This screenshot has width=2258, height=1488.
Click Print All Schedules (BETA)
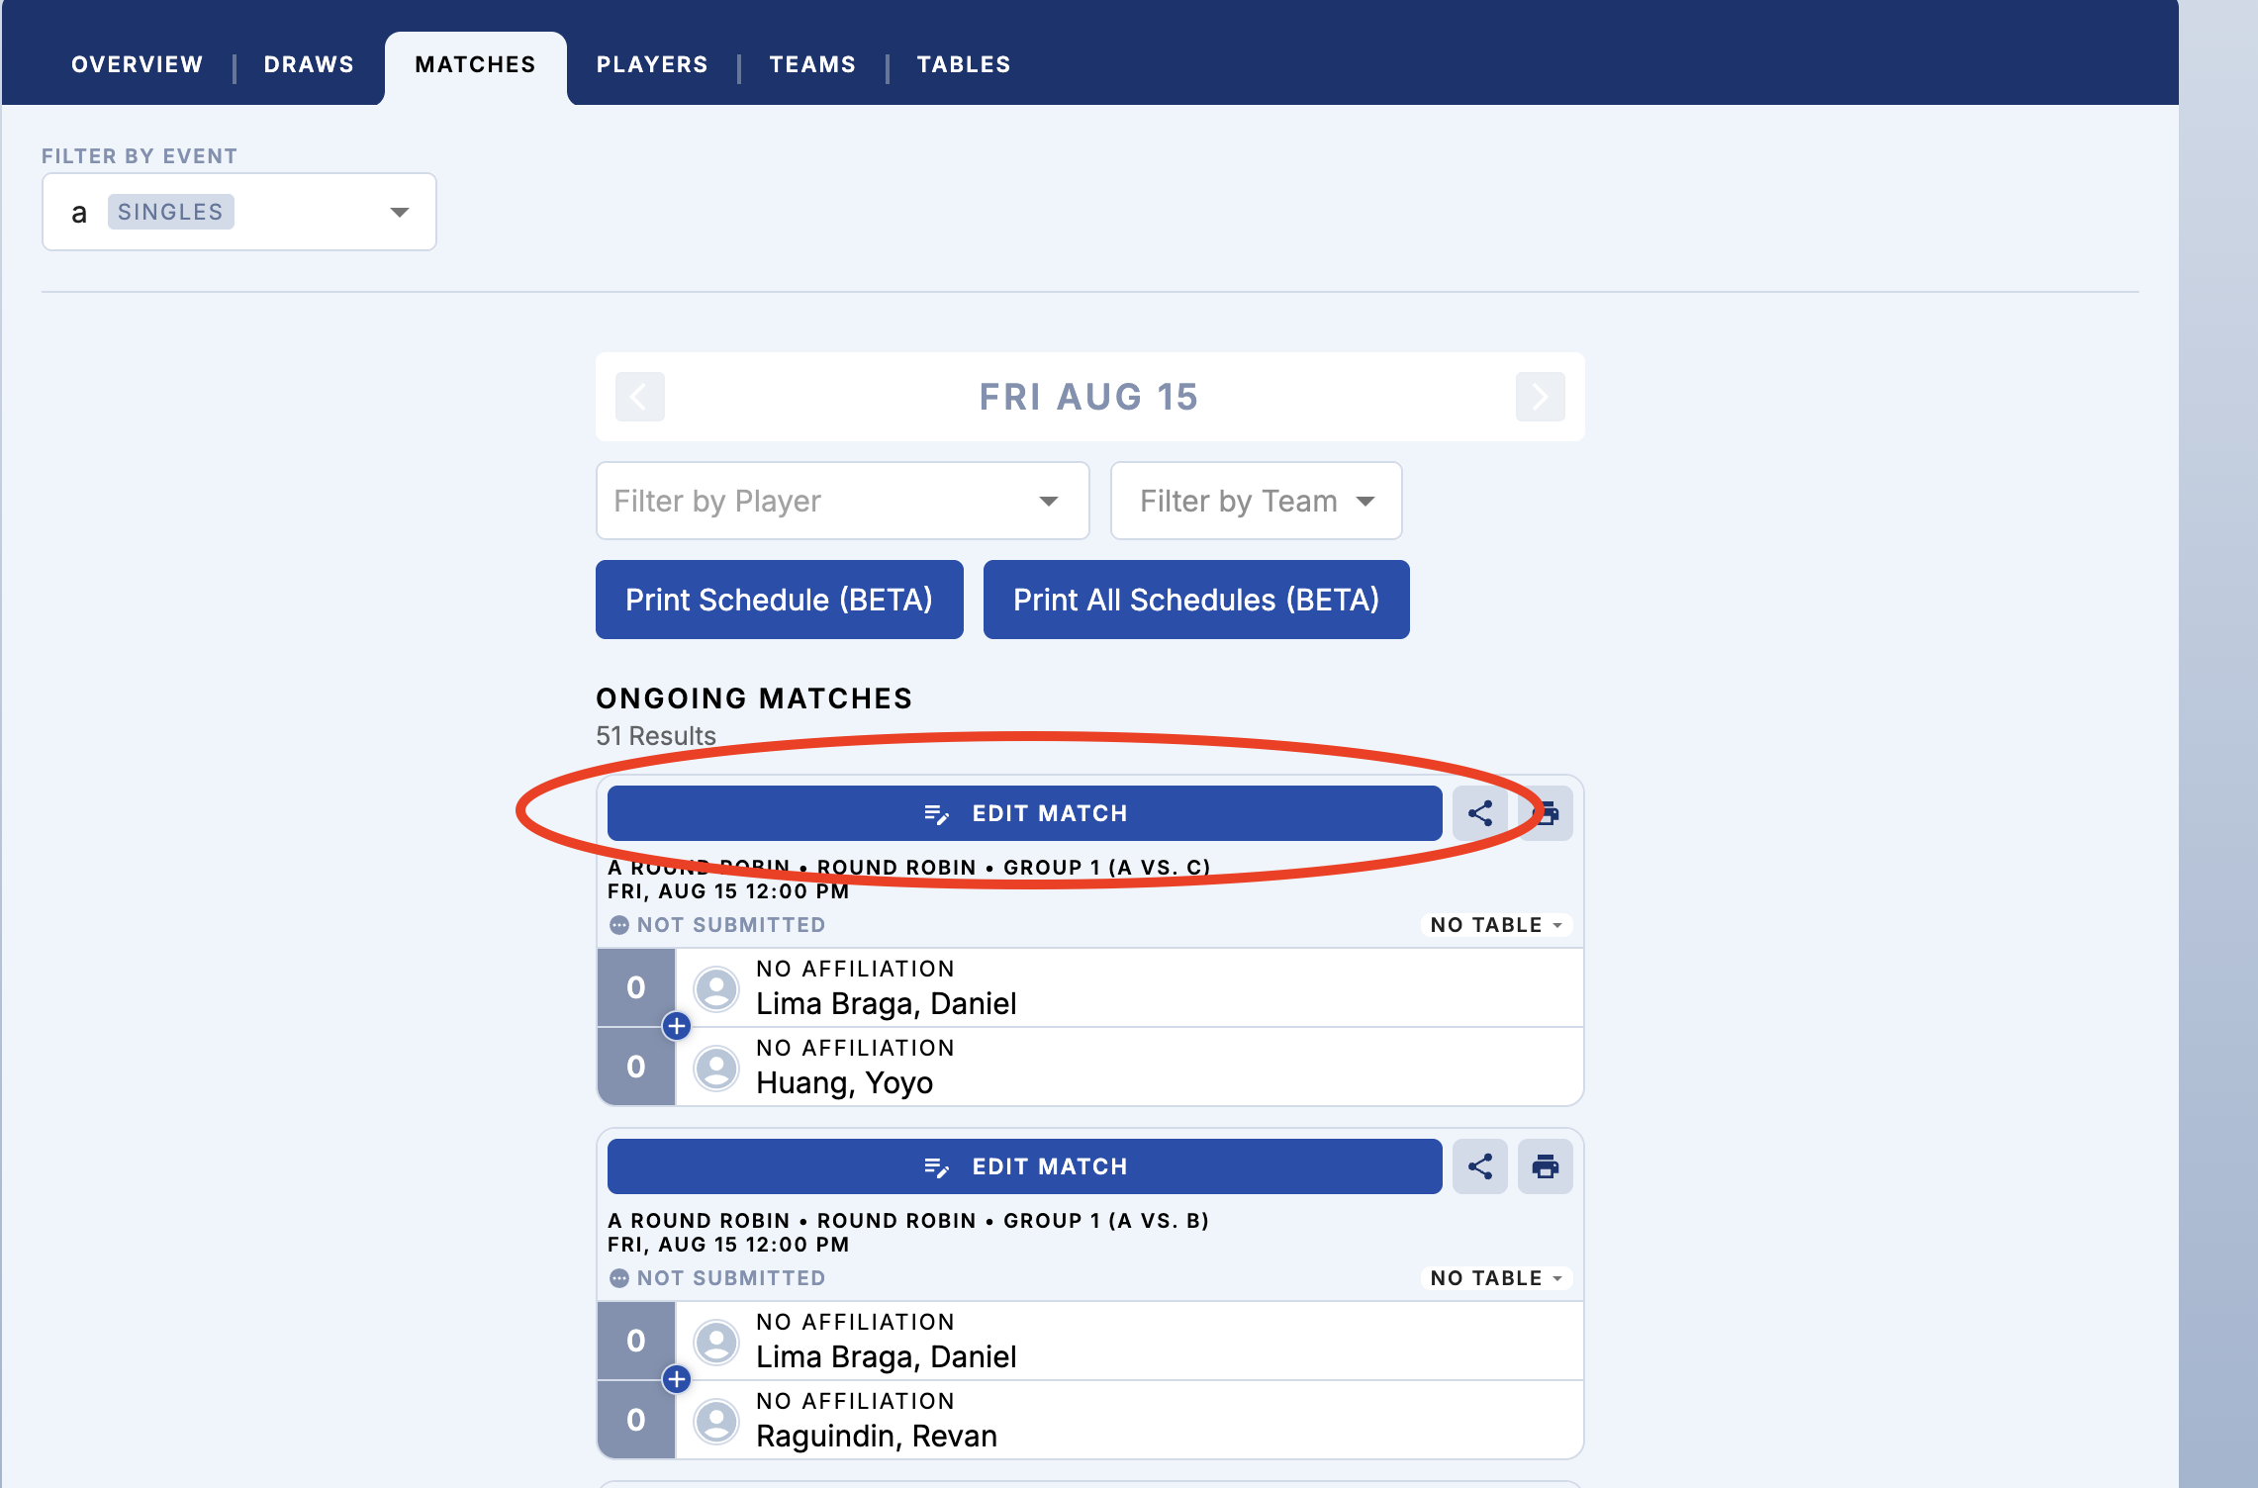1195,600
